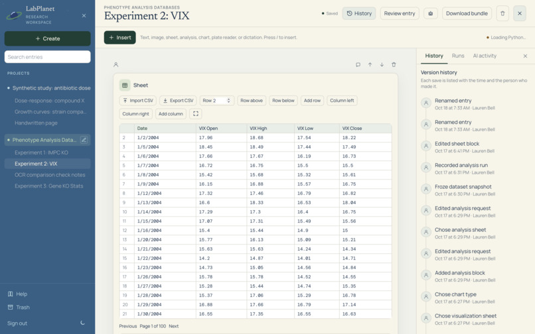
Task: Click the avatar icon next to 'Edited sheet block'
Action: coord(426,146)
